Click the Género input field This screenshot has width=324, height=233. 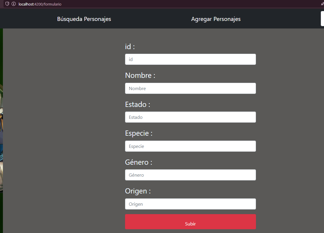coord(190,175)
